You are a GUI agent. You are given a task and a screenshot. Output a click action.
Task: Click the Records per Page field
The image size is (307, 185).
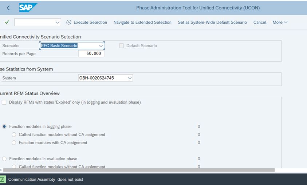click(91, 53)
